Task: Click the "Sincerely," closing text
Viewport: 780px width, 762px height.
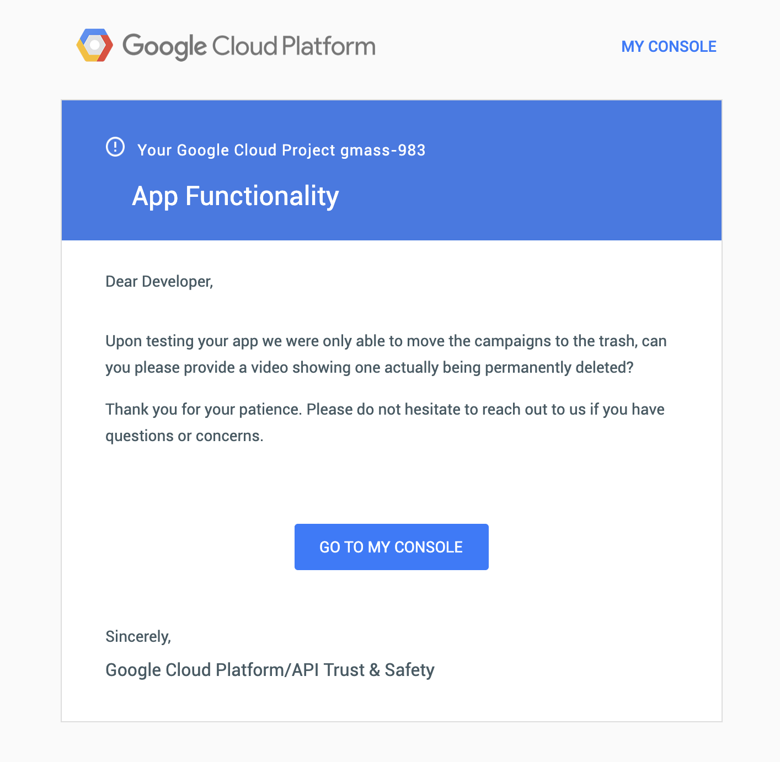Action: (x=138, y=637)
